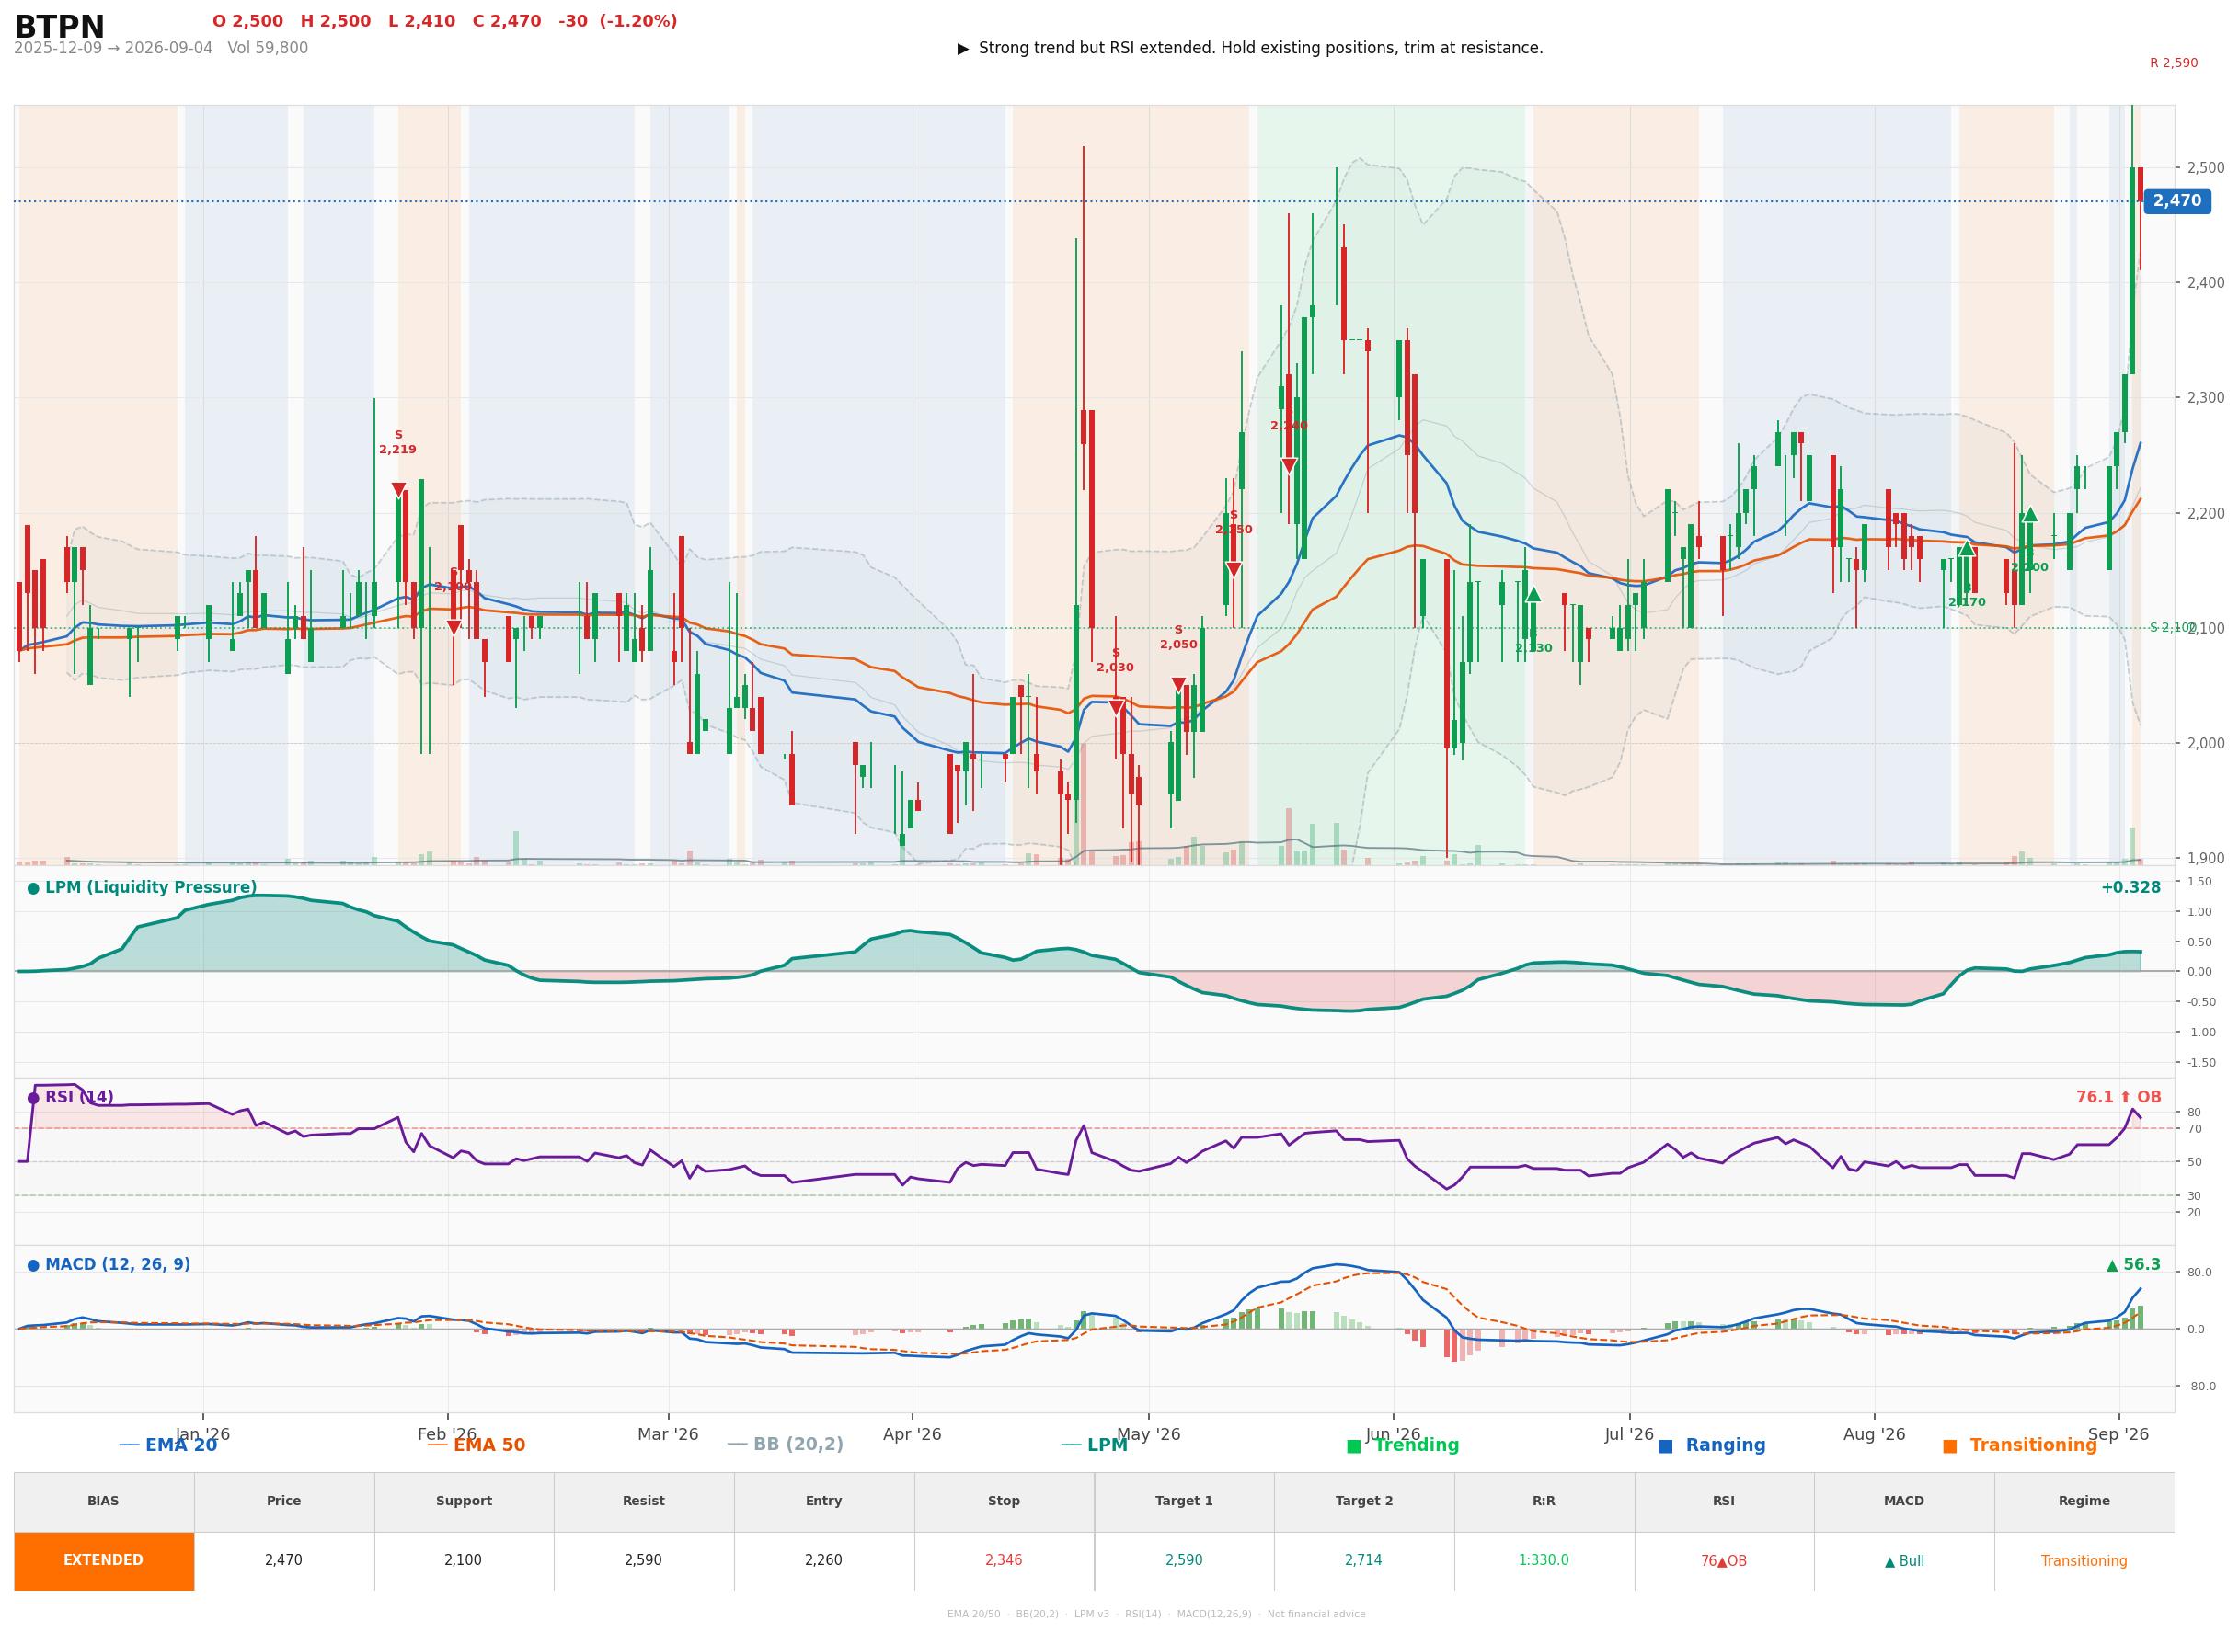Click the orange EXTENDED bias cell
This screenshot has height=1633, width=2239.
tap(104, 1561)
